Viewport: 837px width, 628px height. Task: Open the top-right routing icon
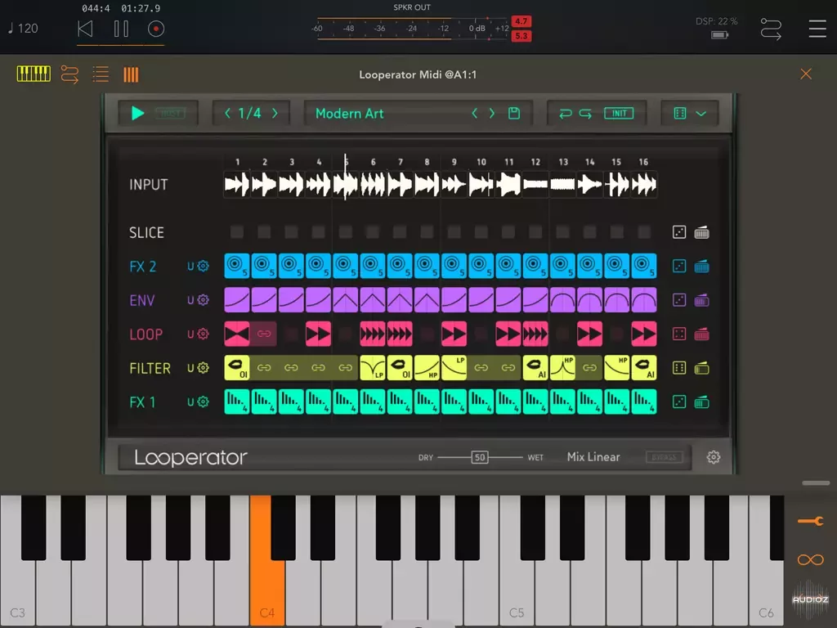point(771,29)
